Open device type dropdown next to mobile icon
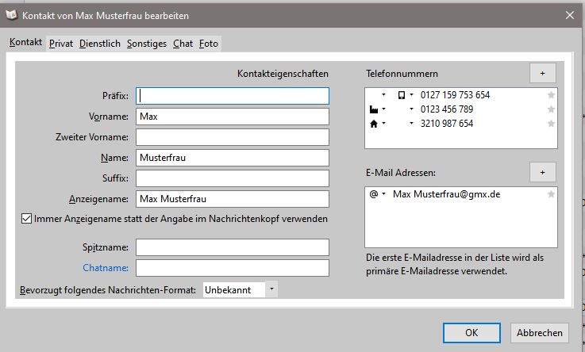 [411, 95]
